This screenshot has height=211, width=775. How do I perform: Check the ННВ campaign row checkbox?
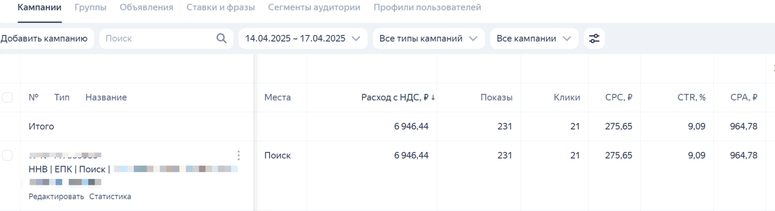click(7, 156)
